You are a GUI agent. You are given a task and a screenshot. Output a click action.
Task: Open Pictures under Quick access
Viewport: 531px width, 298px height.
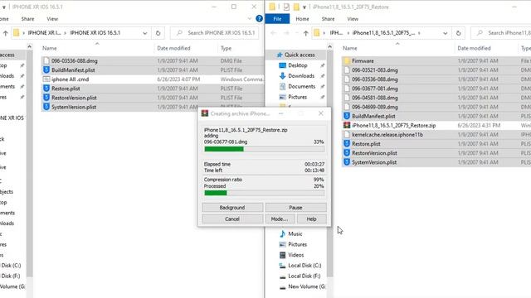297,97
